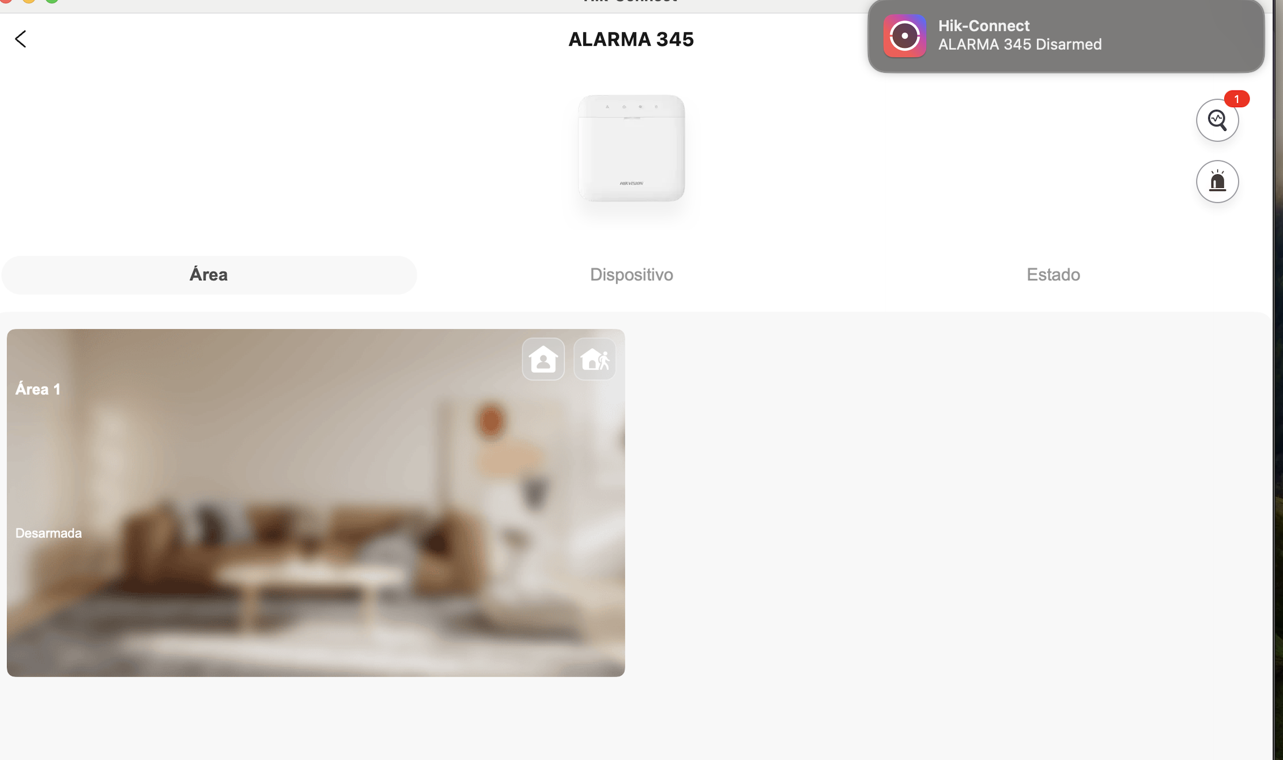Click the Desarmada status text
Viewport: 1283px width, 760px height.
[48, 533]
